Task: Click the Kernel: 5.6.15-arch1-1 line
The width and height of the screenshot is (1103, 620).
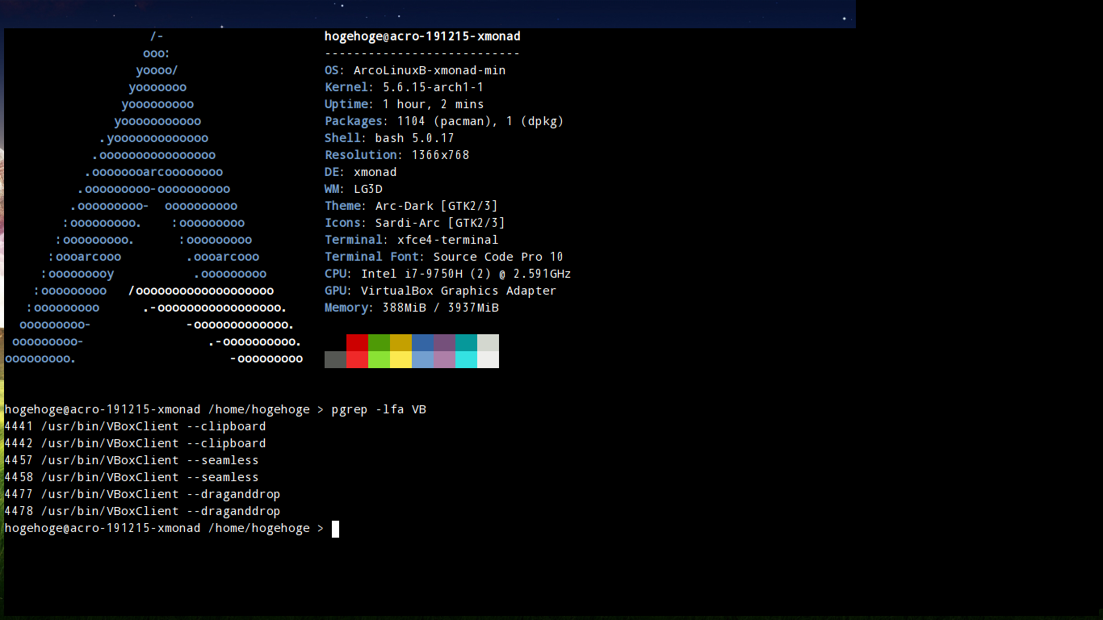Action: [404, 87]
